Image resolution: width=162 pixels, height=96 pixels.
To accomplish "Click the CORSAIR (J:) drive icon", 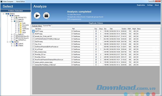I will pyautogui.click(x=17, y=40).
